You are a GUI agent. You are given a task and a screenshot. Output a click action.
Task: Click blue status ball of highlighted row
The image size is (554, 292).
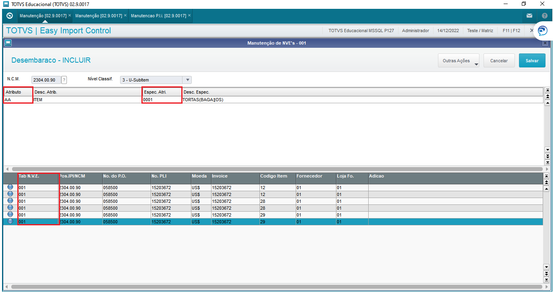pos(10,221)
